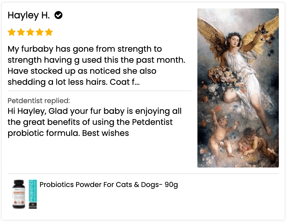Open the black probiotics bottle image
Image resolution: width=287 pixels, height=223 pixels.
coord(19,194)
